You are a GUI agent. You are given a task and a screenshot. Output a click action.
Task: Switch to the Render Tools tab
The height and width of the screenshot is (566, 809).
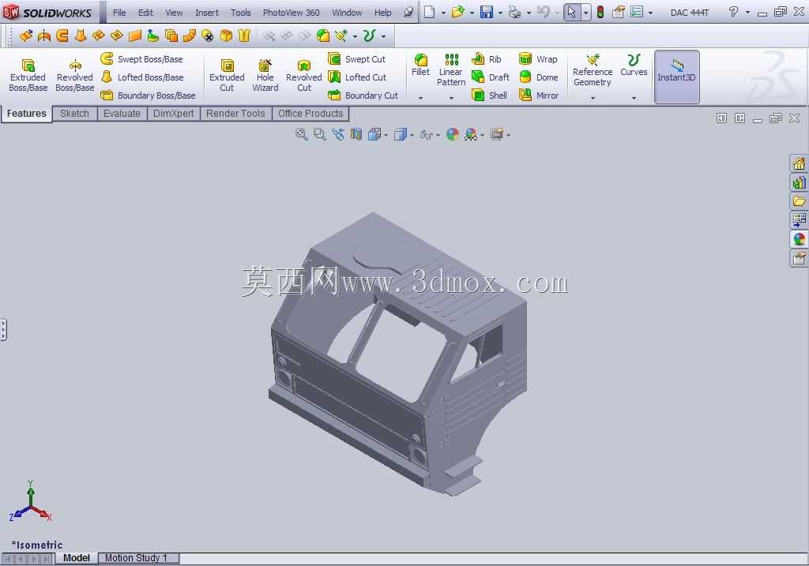coord(235,114)
